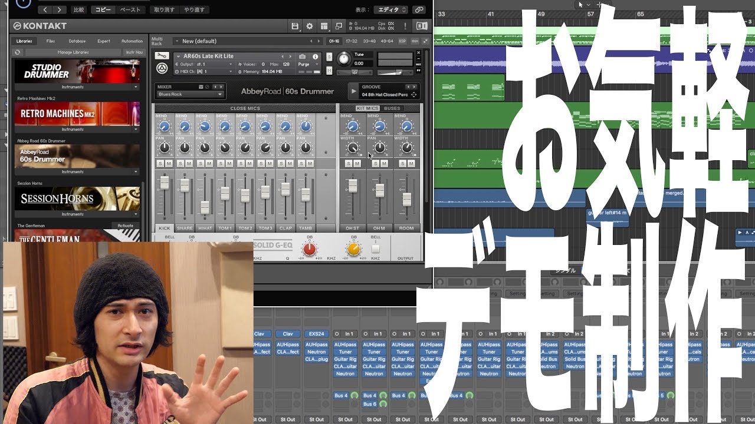755x424 pixels.
Task: Select the KIT MICS tab
Action: (367, 108)
